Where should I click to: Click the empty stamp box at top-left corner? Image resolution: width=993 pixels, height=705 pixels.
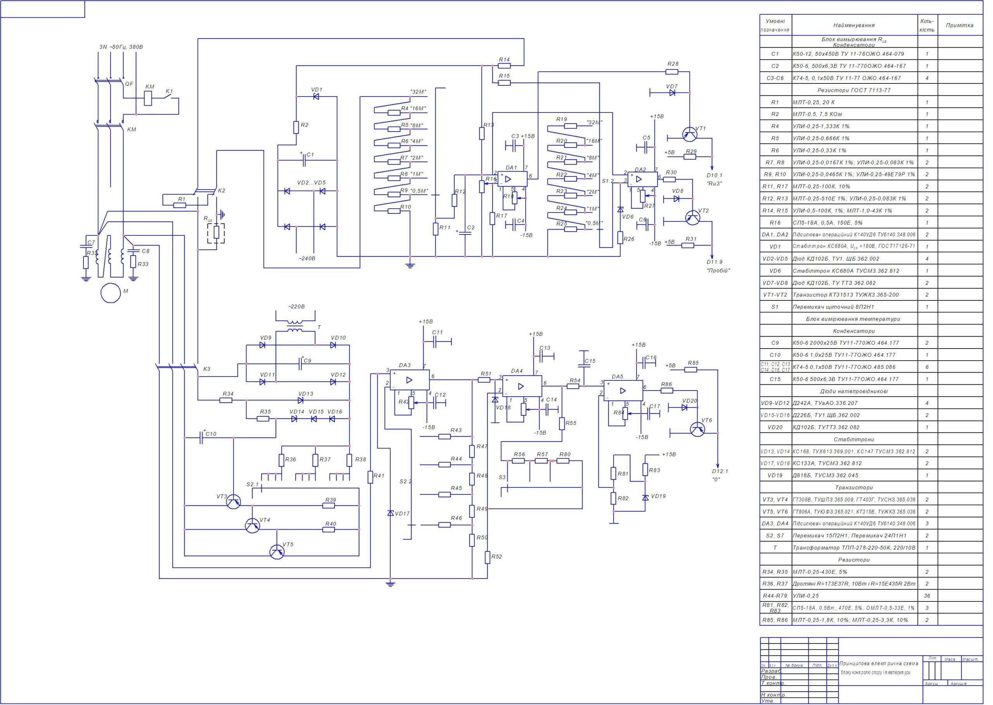pyautogui.click(x=43, y=9)
